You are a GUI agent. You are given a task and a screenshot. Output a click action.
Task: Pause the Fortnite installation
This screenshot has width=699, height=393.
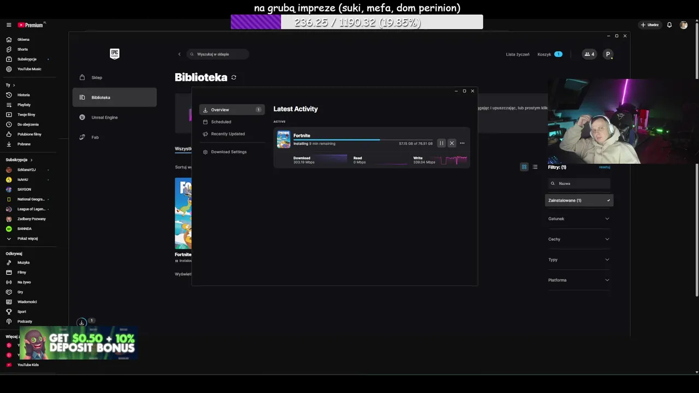tap(441, 143)
